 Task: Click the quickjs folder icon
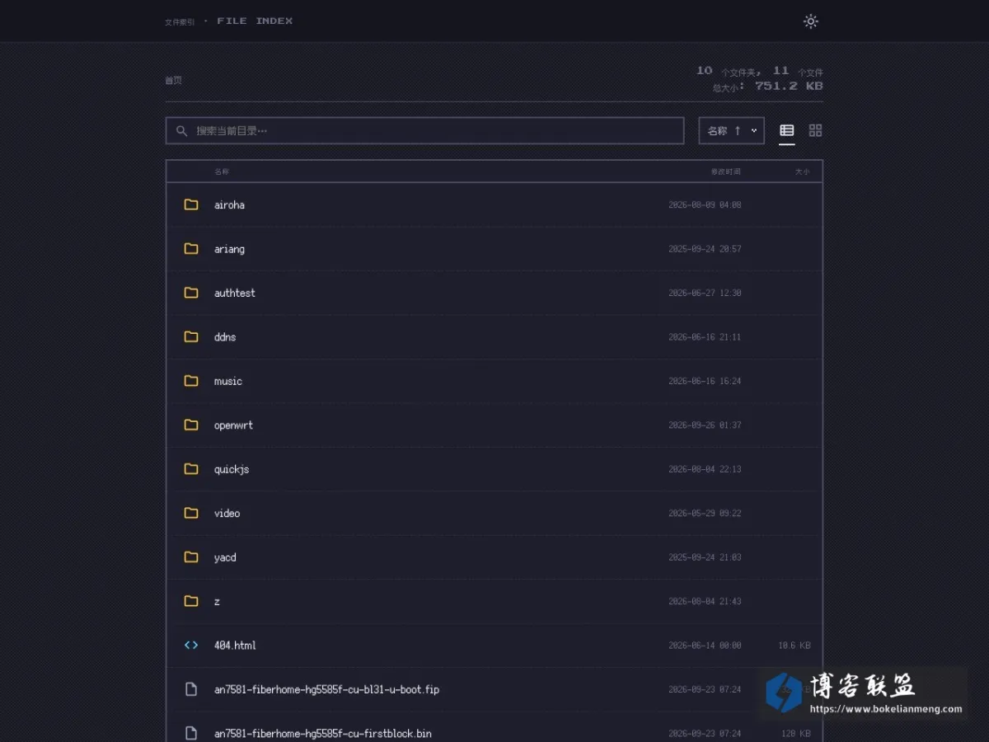click(x=191, y=469)
